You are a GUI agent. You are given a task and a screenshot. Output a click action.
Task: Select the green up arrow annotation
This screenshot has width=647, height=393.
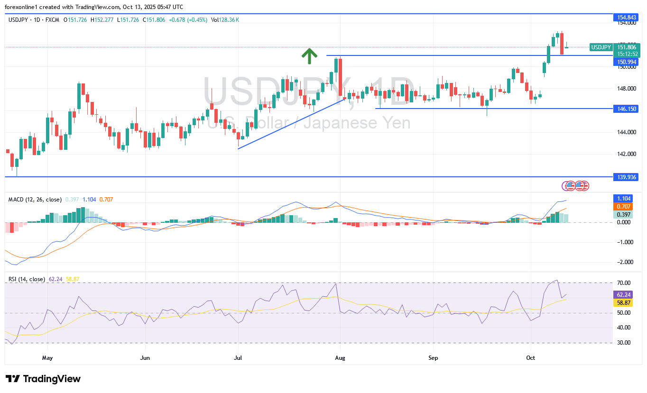[x=309, y=56]
